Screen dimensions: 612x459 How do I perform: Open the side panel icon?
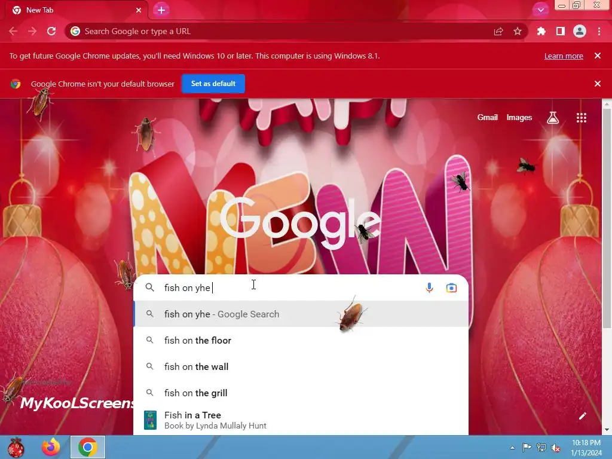click(561, 31)
